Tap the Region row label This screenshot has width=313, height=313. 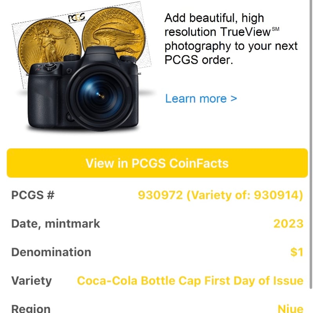(31, 308)
